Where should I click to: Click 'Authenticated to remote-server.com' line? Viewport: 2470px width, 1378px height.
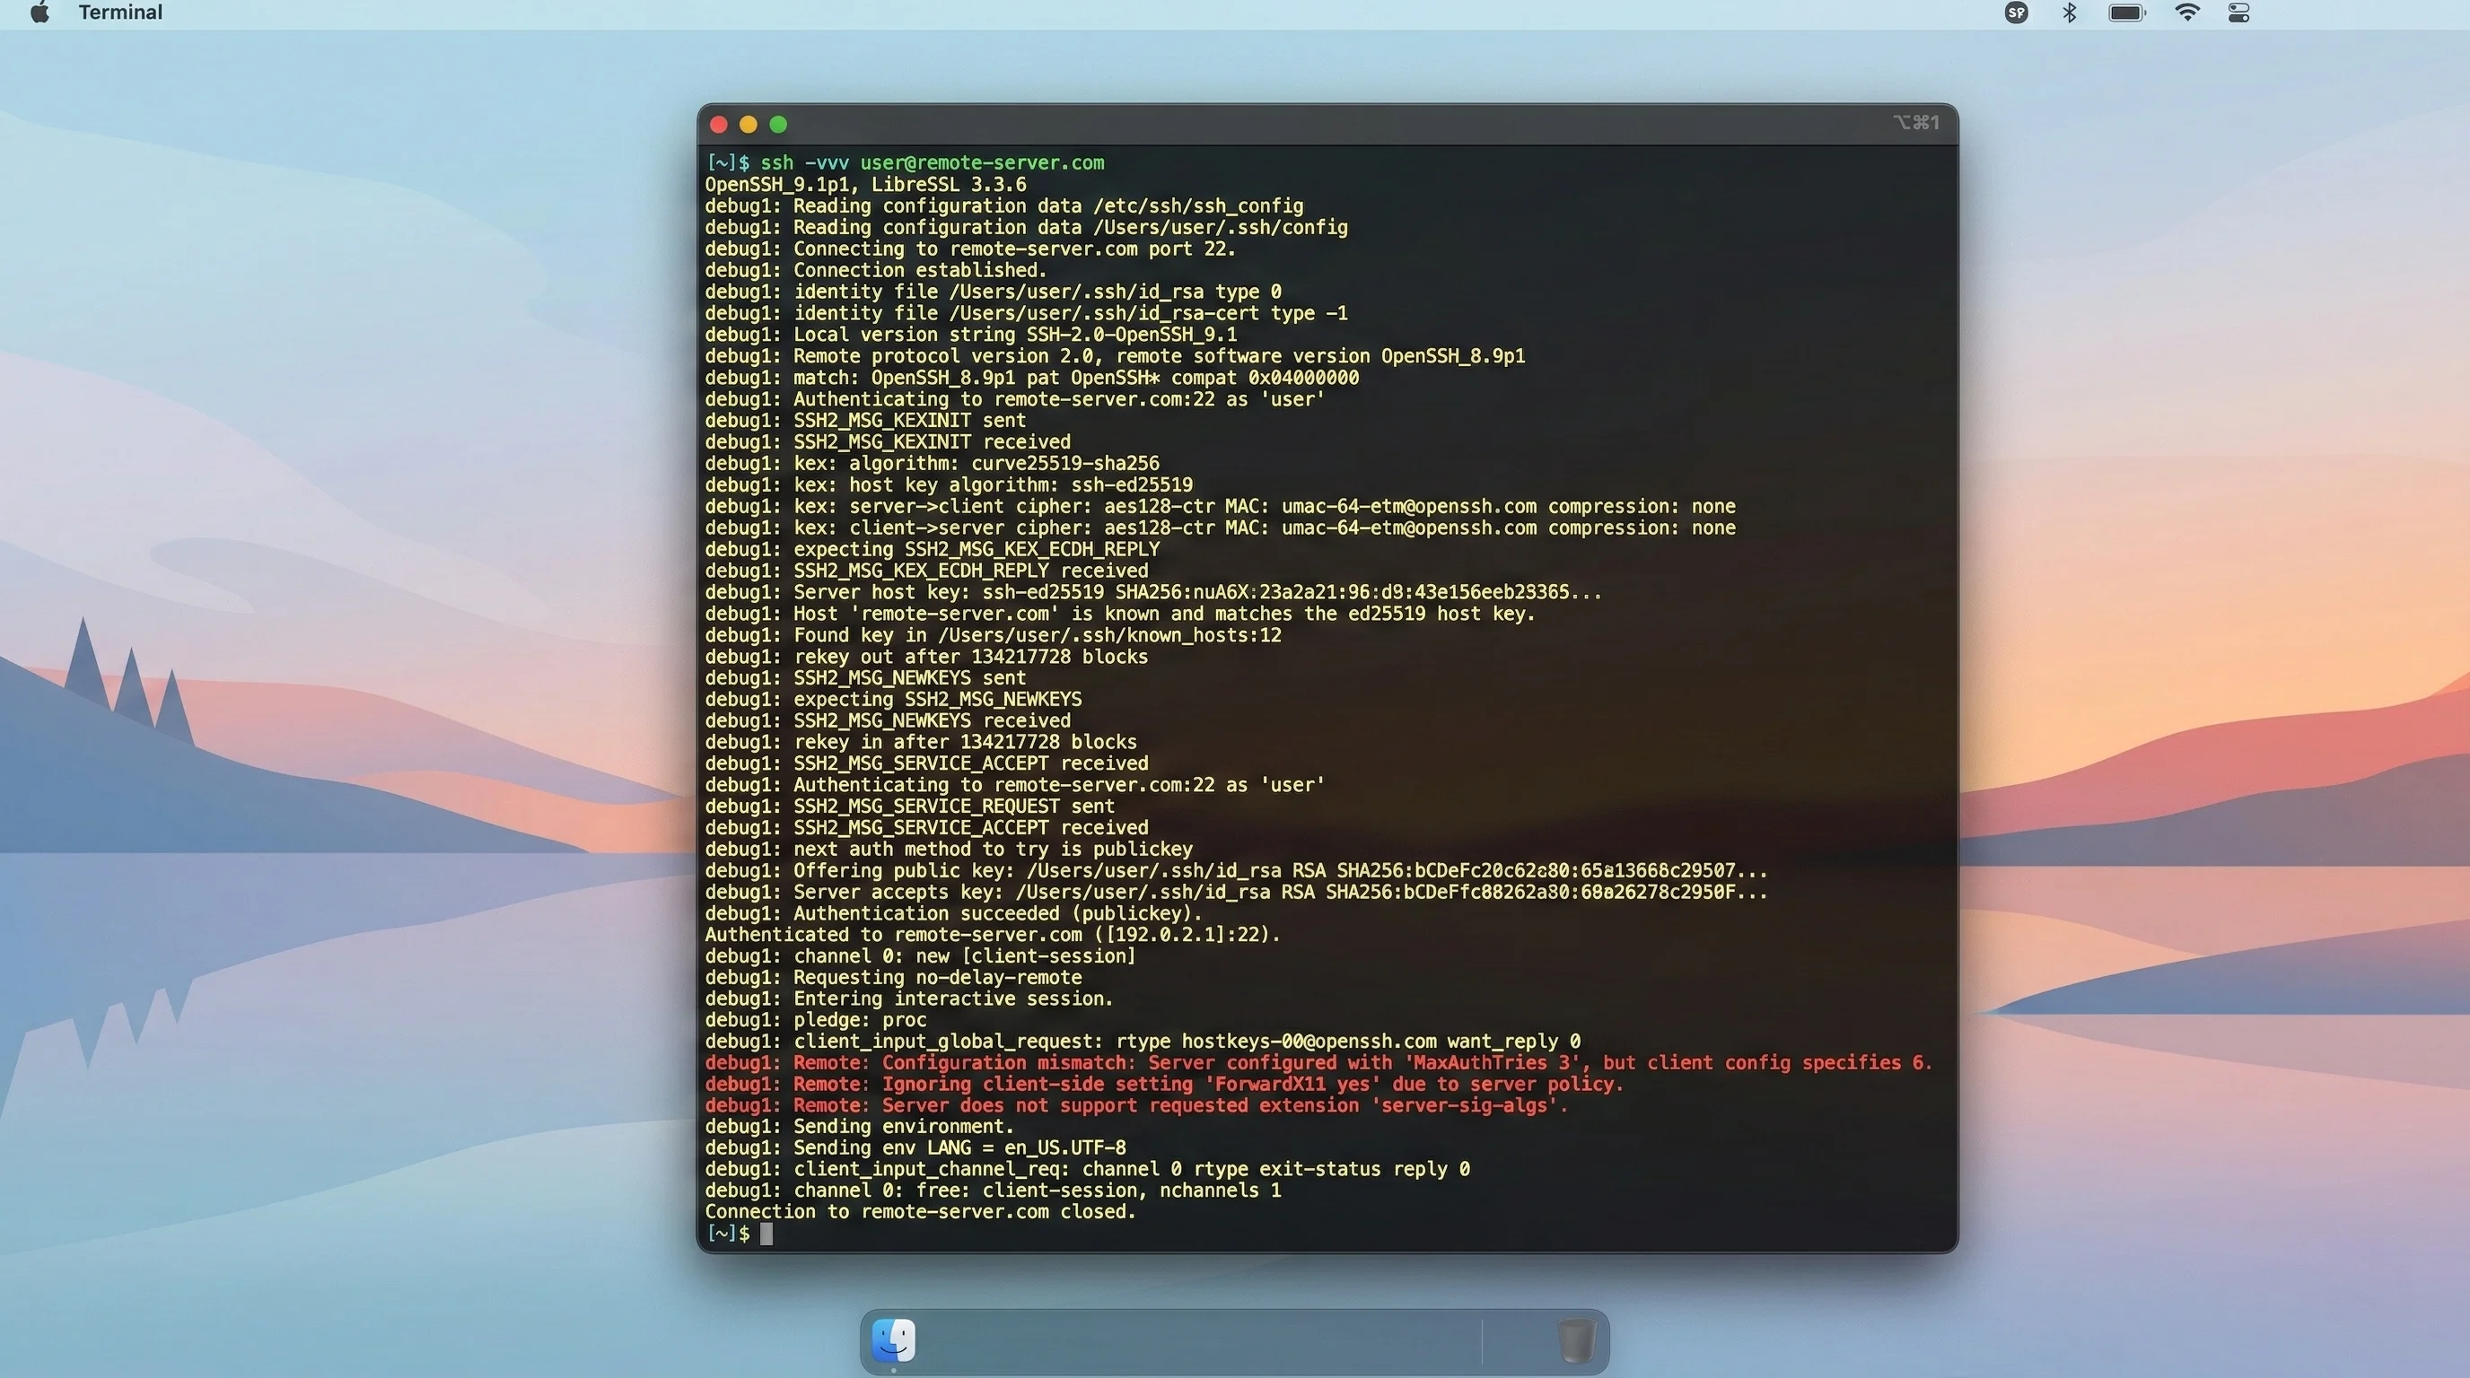[x=993, y=934]
